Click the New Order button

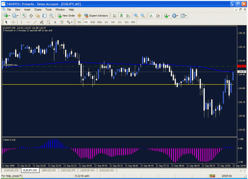coord(66,15)
